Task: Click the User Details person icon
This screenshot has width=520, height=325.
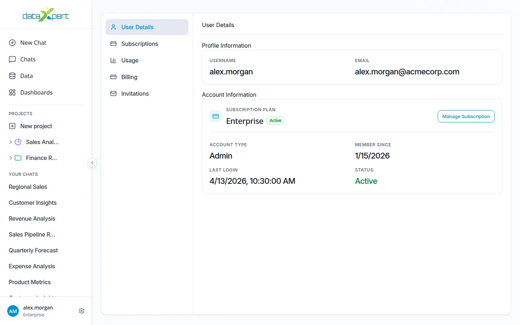Action: (x=113, y=27)
